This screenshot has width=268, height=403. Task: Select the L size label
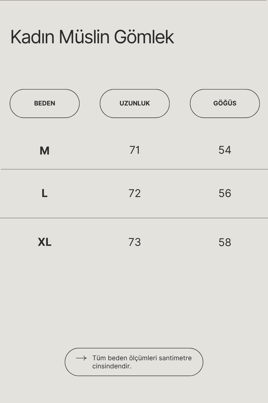point(44,193)
